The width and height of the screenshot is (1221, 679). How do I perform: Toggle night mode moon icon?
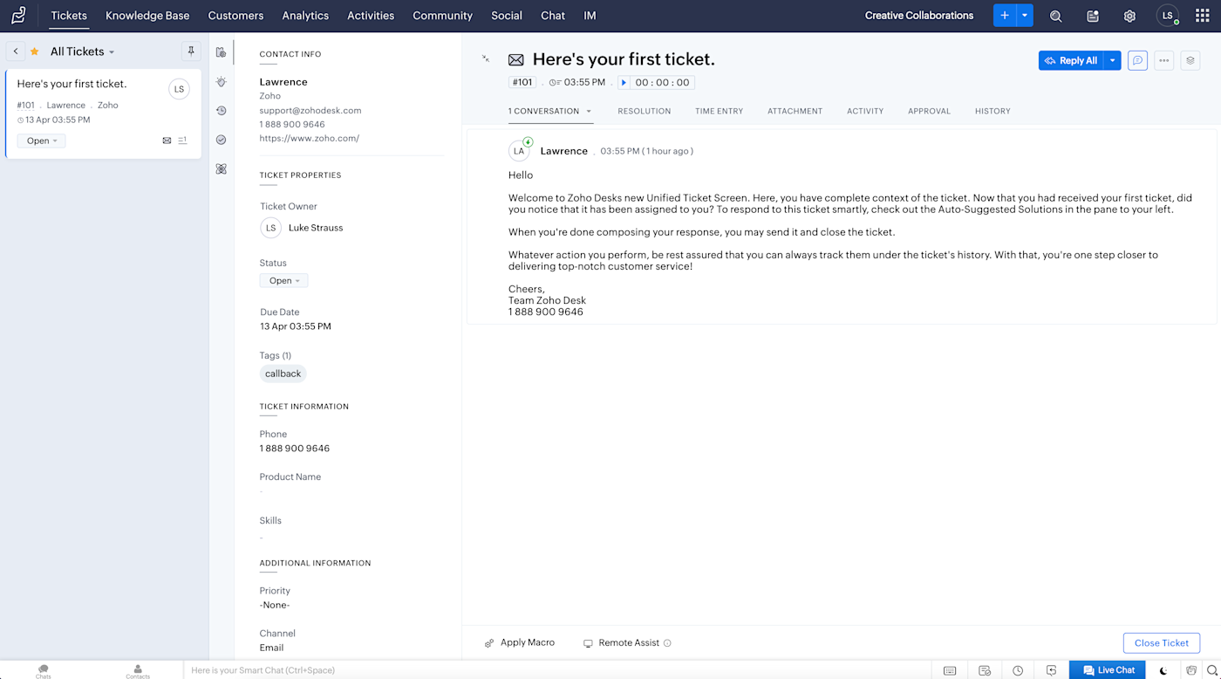pyautogui.click(x=1163, y=670)
